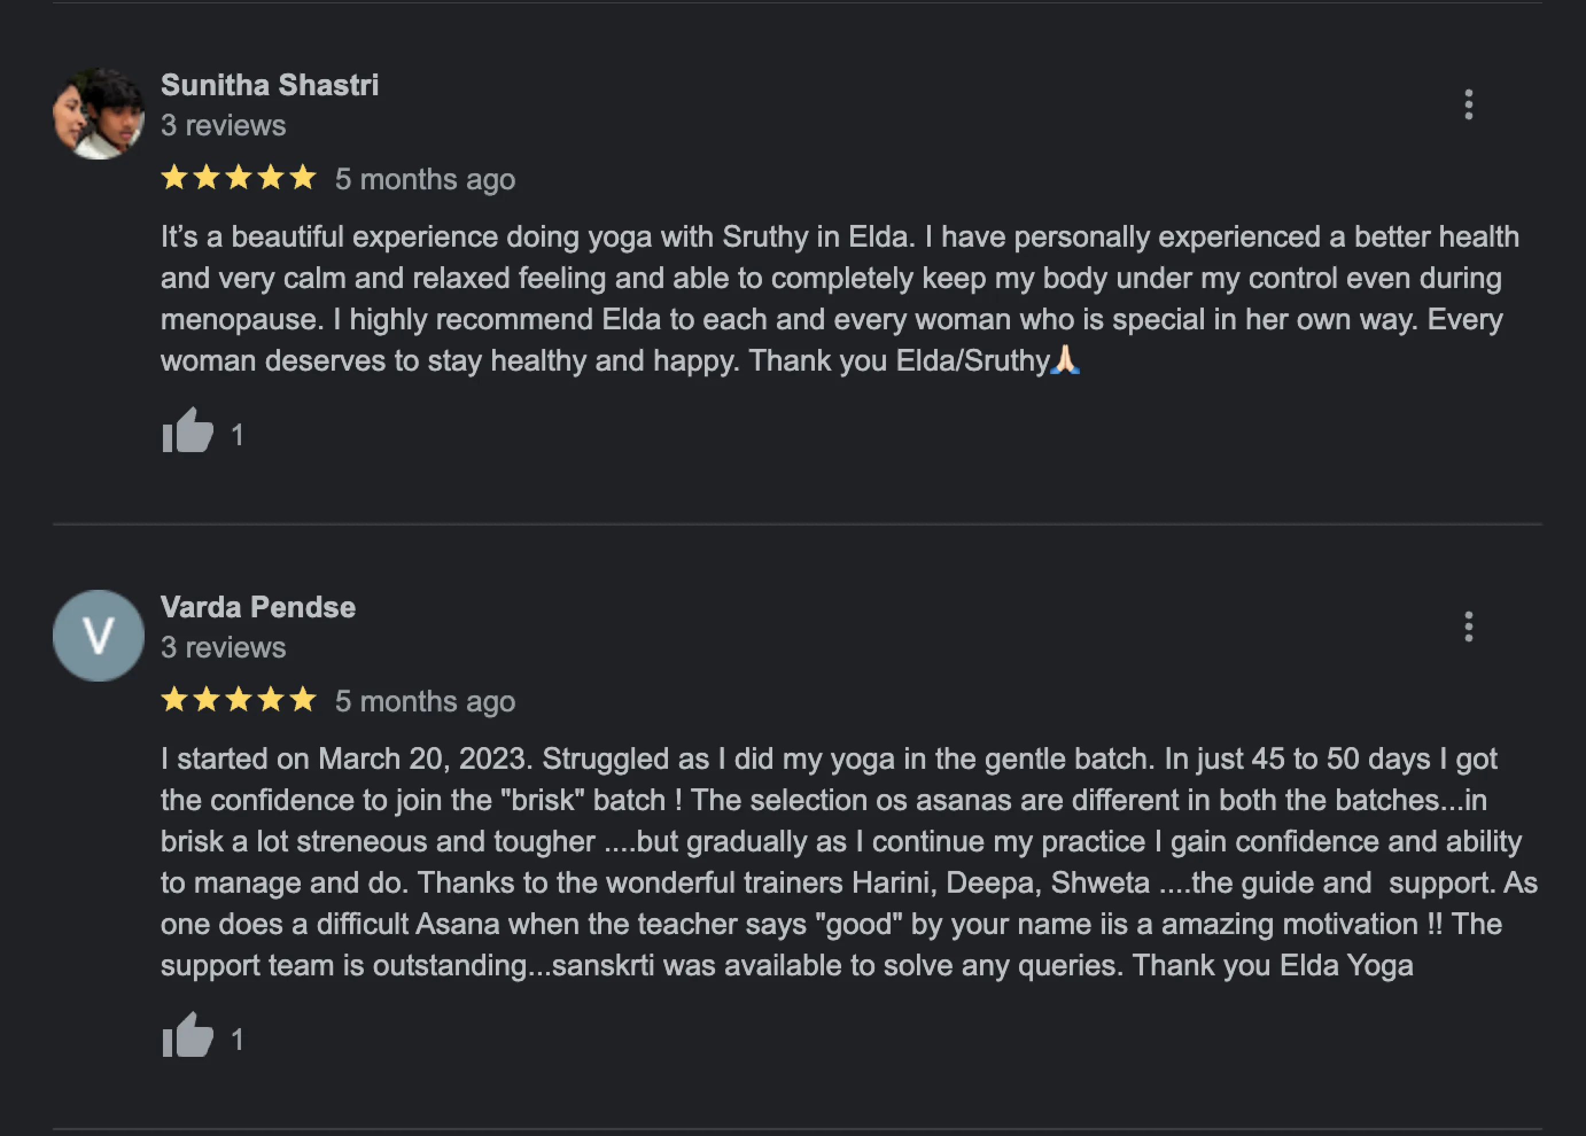
Task: View Varda Pendse's "3 reviews" count
Action: [x=223, y=647]
